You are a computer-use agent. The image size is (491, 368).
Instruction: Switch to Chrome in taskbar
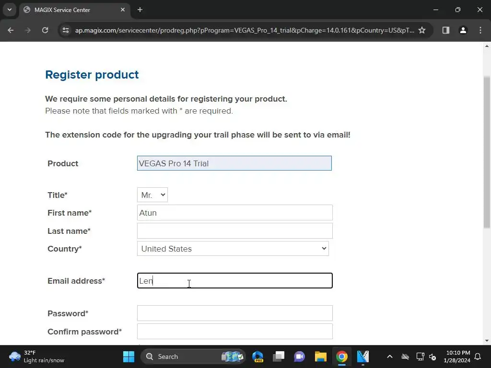tap(341, 356)
